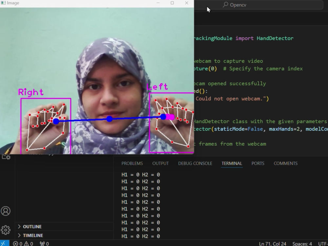Viewport: 328px width, 246px height.
Task: Open the Accounts icon in activity bar
Action: tap(6, 211)
